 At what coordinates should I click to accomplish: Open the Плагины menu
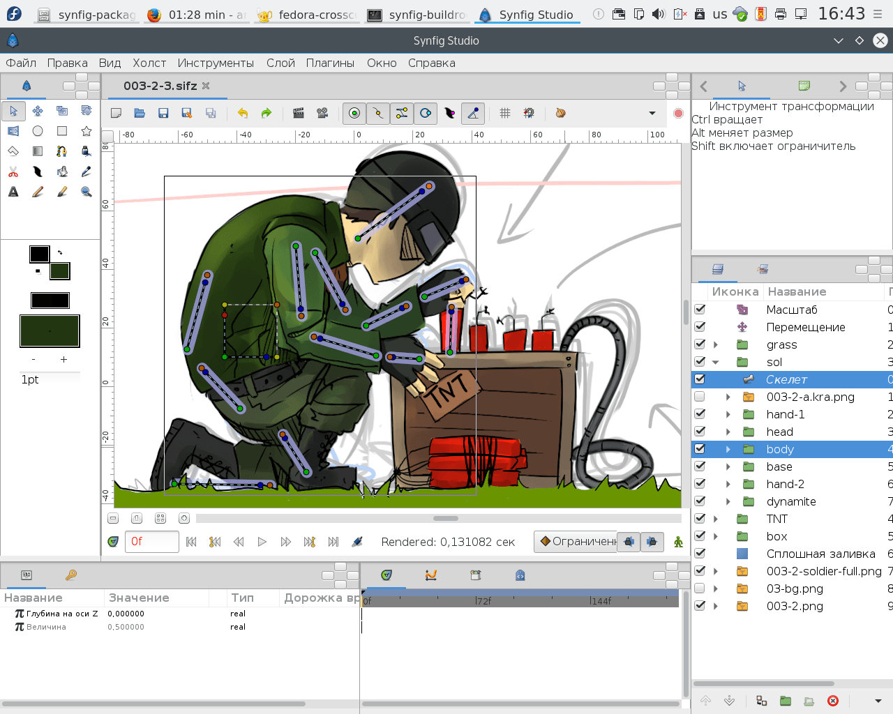[330, 63]
